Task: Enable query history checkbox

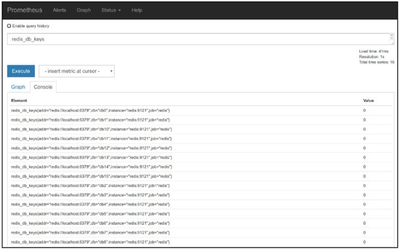Action: (x=9, y=26)
